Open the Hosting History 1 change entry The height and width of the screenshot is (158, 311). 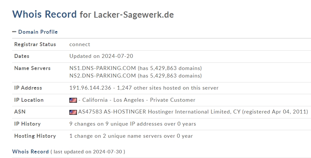click(x=131, y=136)
